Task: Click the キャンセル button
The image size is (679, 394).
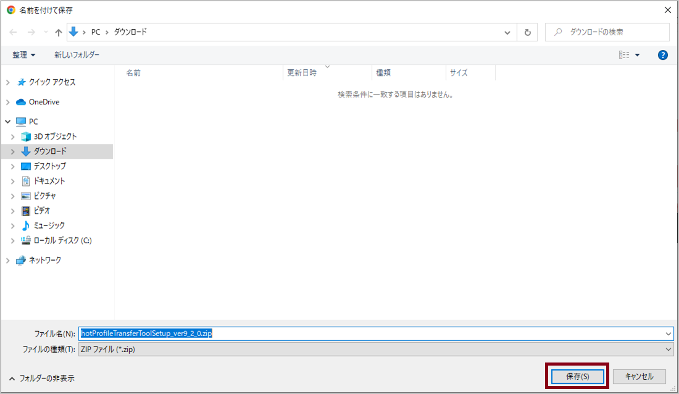Action: click(x=639, y=376)
